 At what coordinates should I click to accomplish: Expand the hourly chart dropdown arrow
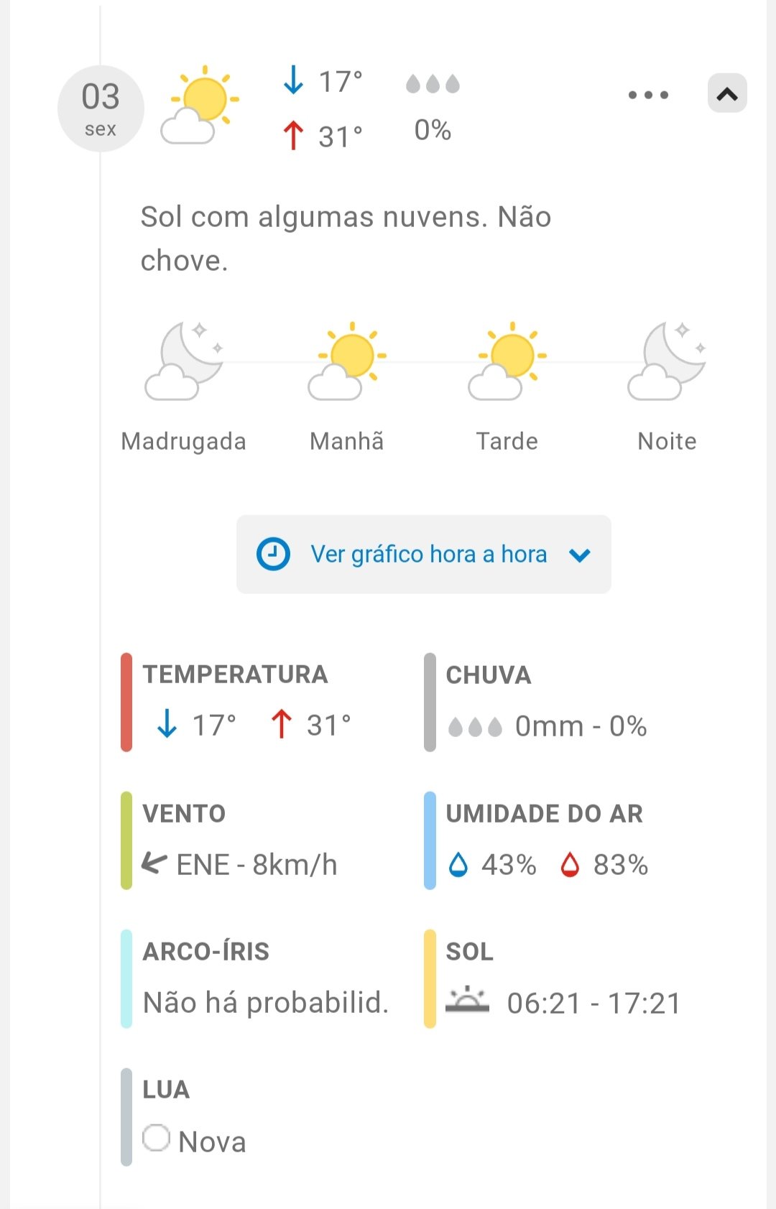click(580, 555)
